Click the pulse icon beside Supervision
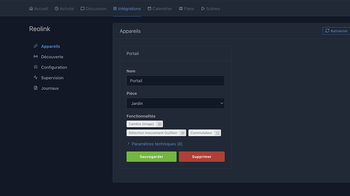This screenshot has width=350, height=196. click(36, 77)
